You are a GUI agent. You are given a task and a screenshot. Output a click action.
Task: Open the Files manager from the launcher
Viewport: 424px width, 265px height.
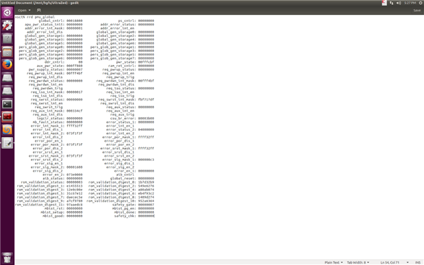pos(7,51)
